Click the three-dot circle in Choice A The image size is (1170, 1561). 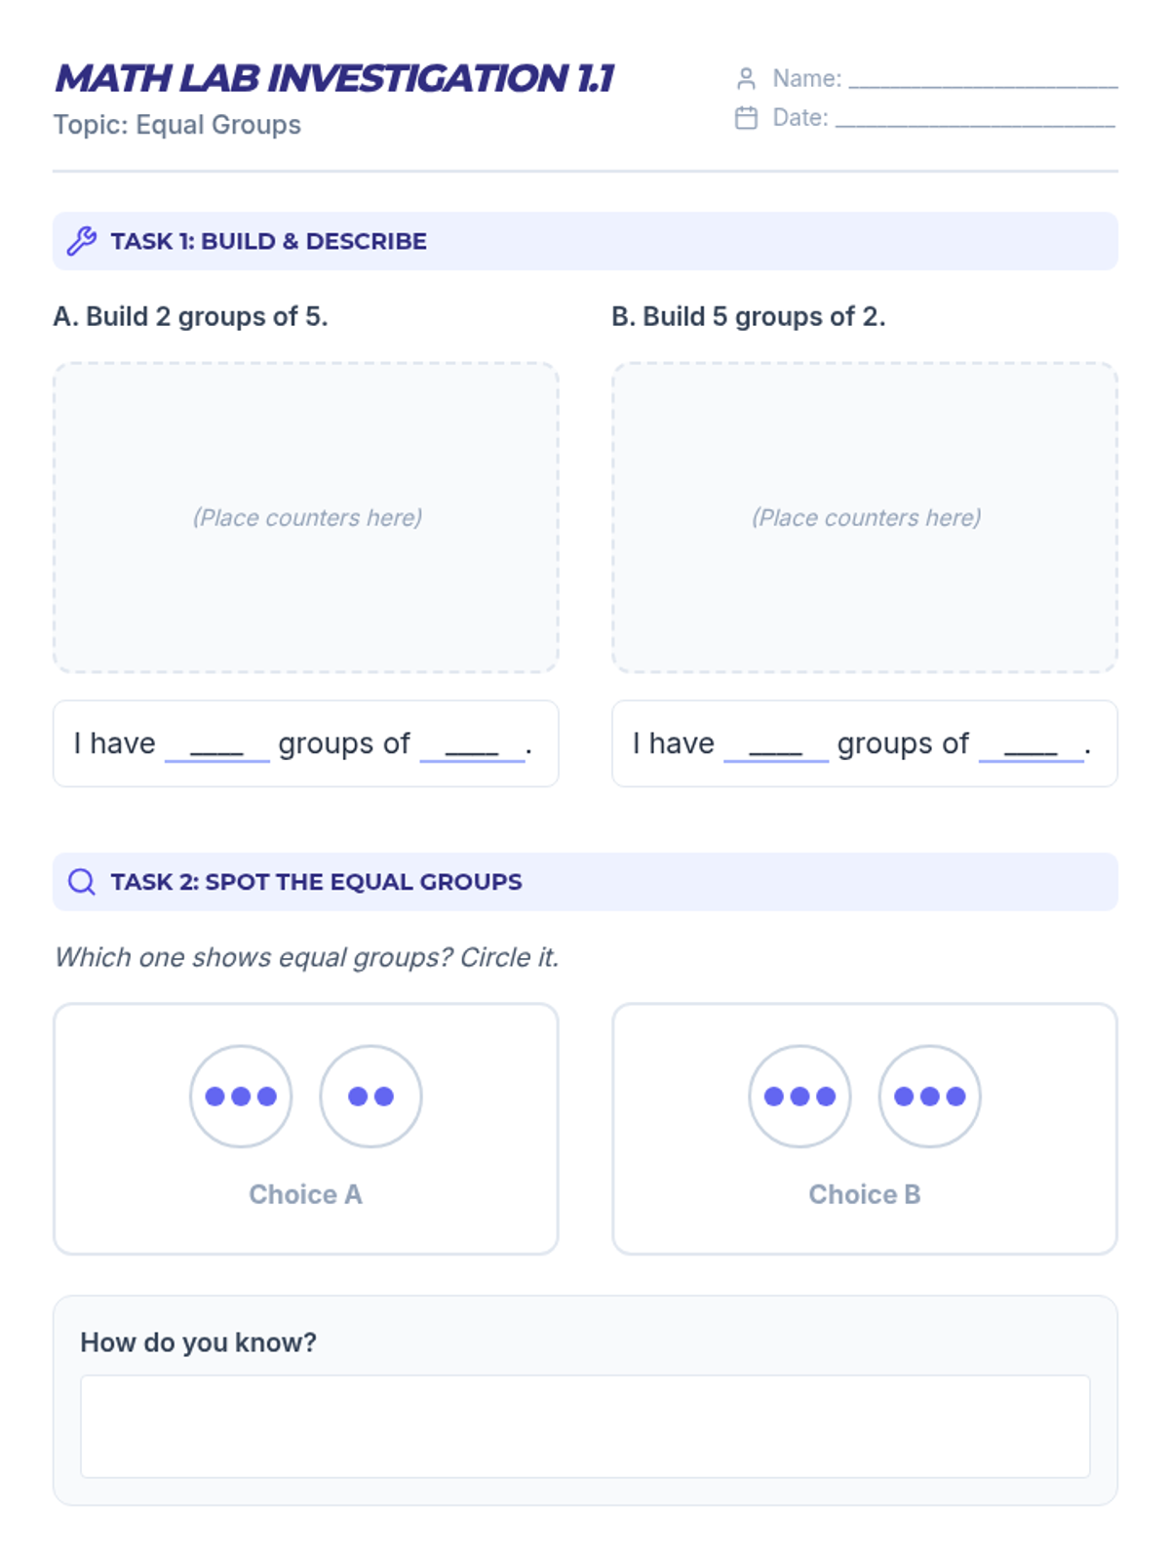241,1096
